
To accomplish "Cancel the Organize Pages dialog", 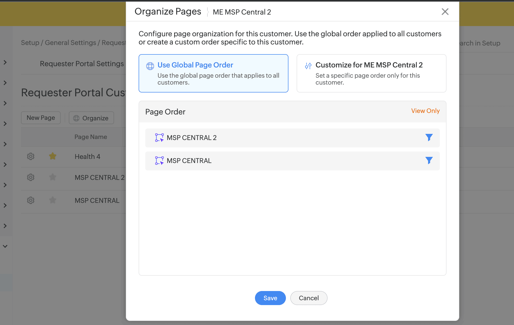I will (309, 298).
